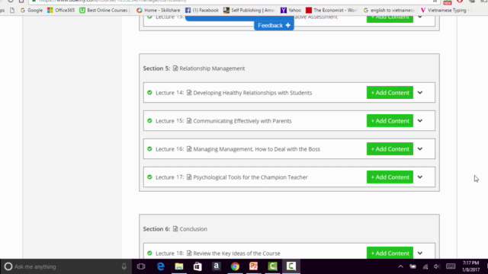Screen dimensions: 488x274
Task: Click document icon beside Conclusion section
Action: tap(175, 228)
